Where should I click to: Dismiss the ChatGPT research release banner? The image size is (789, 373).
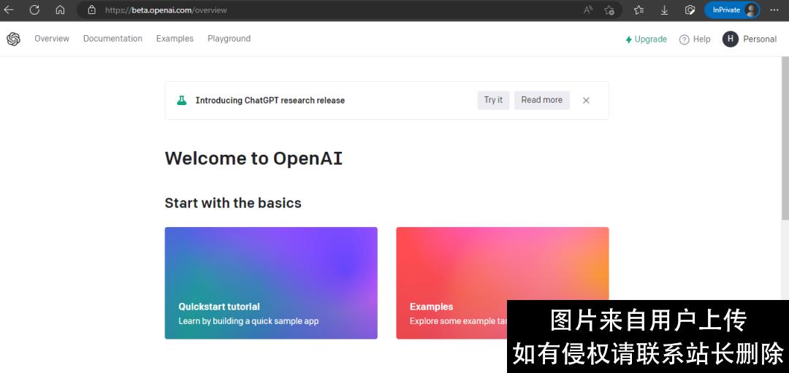(x=586, y=101)
